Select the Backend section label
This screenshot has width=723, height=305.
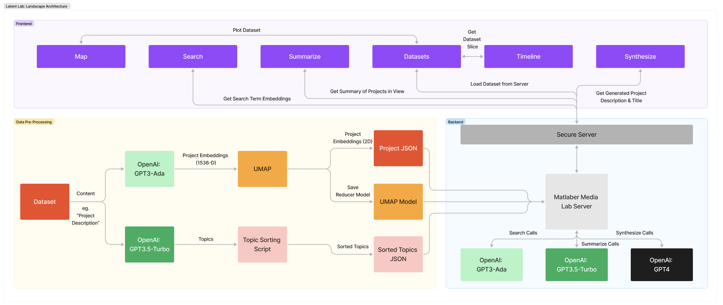coord(455,122)
